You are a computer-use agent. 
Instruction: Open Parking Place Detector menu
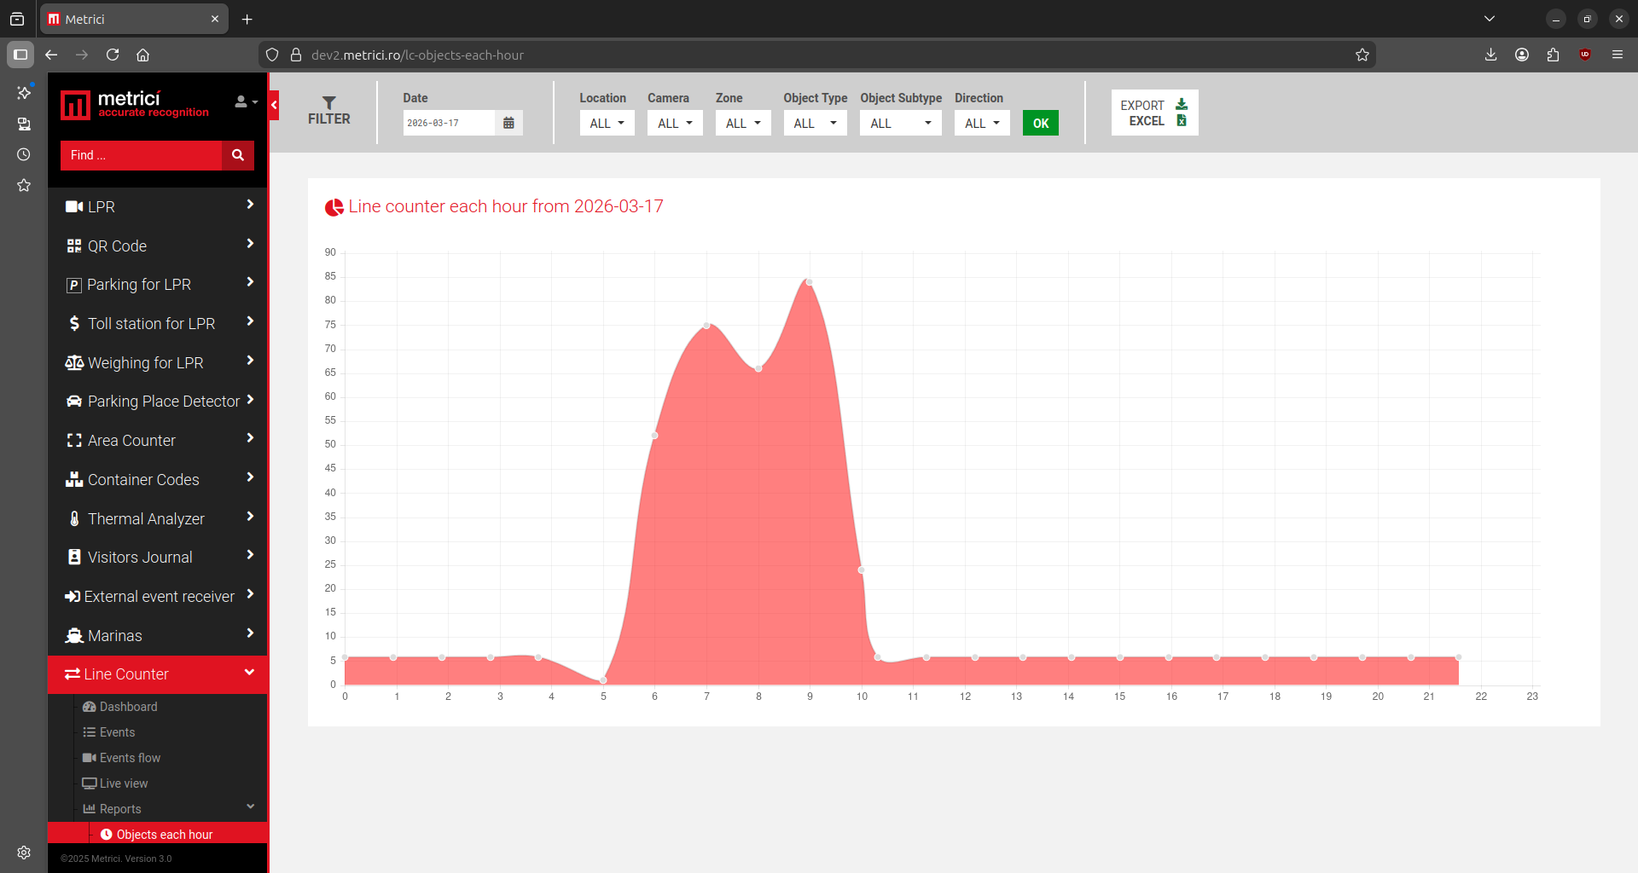click(x=159, y=402)
